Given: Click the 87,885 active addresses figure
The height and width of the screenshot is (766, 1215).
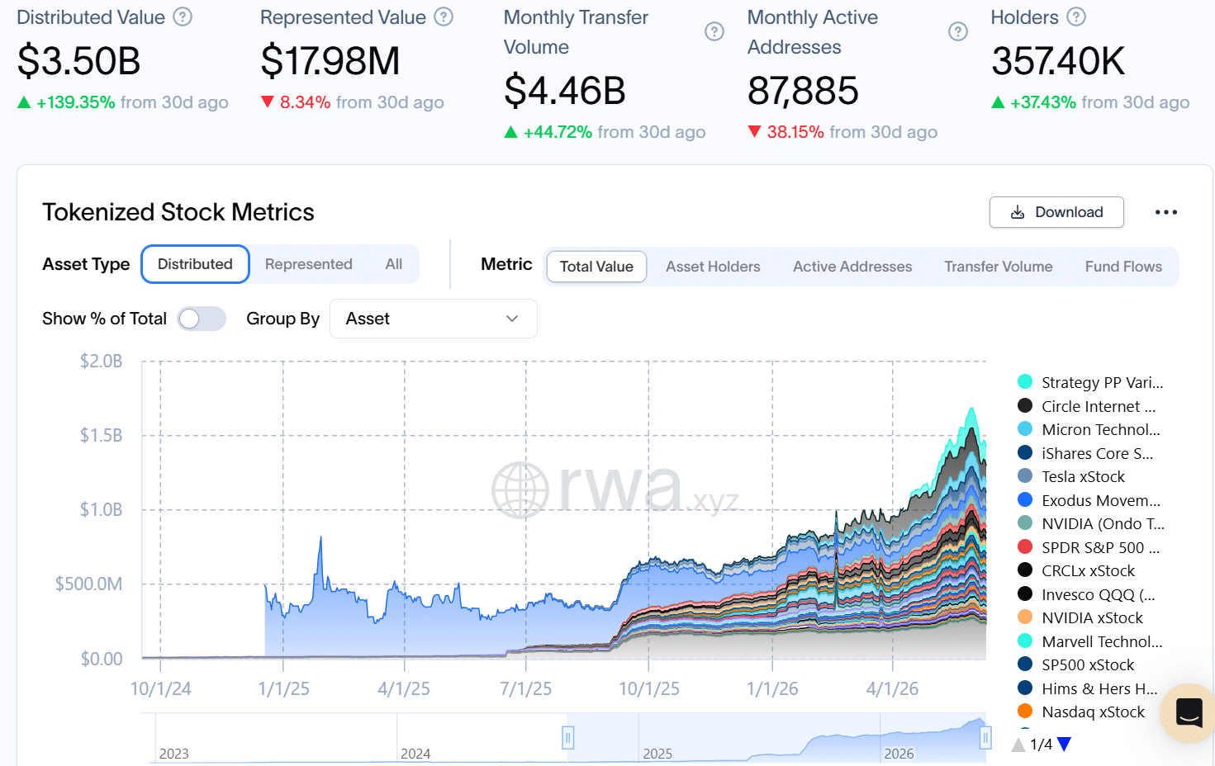Looking at the screenshot, I should (803, 91).
